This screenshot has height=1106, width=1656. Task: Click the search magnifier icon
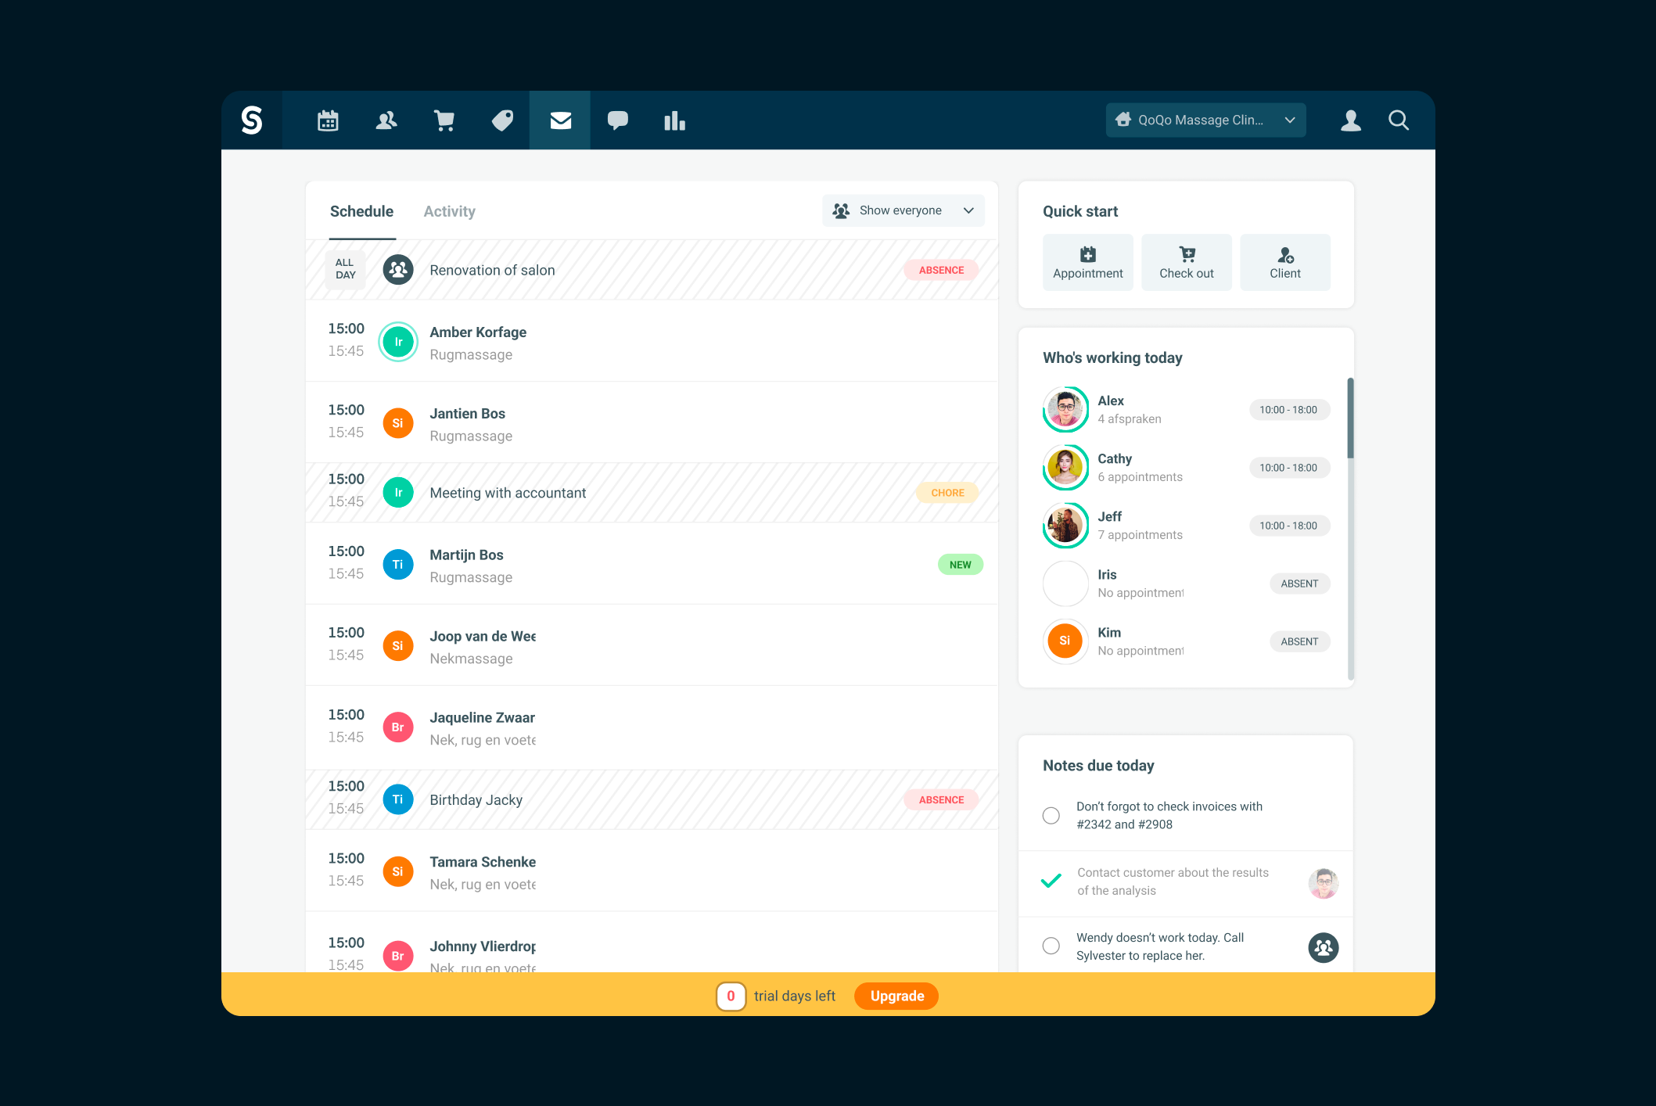(x=1398, y=120)
